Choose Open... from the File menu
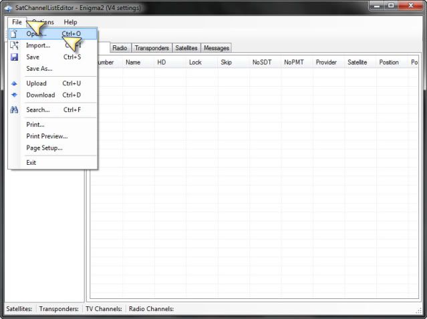Screen dimensions: 427x319 coord(53,34)
